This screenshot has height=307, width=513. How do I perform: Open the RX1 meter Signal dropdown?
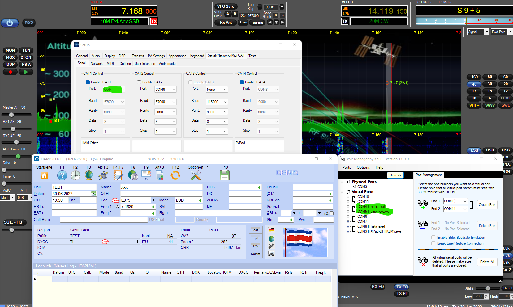pyautogui.click(x=478, y=32)
